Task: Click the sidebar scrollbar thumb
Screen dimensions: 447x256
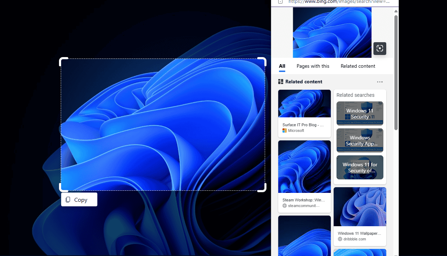Action: [396, 73]
